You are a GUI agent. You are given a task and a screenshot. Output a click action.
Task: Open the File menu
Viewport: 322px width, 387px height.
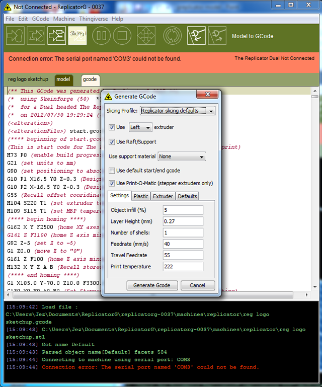[x=10, y=19]
